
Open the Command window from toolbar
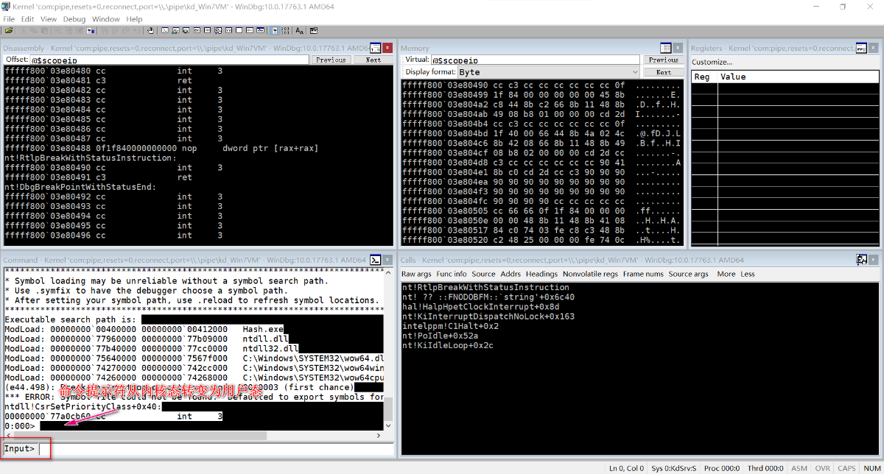click(165, 31)
